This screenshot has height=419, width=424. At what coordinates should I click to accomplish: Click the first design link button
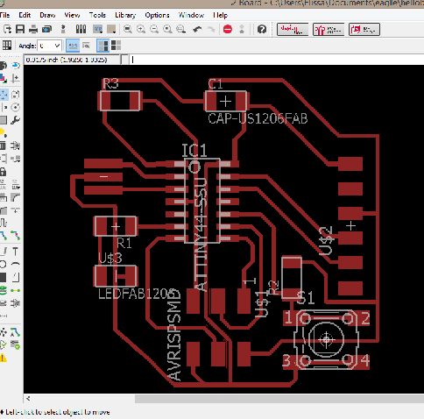pos(293,29)
